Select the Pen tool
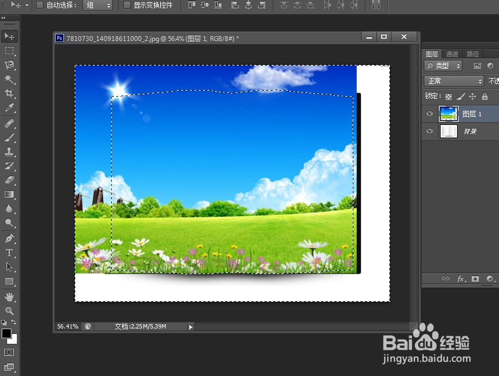The image size is (499, 376). point(9,238)
